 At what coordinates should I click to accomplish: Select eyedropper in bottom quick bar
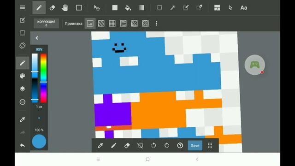100,146
